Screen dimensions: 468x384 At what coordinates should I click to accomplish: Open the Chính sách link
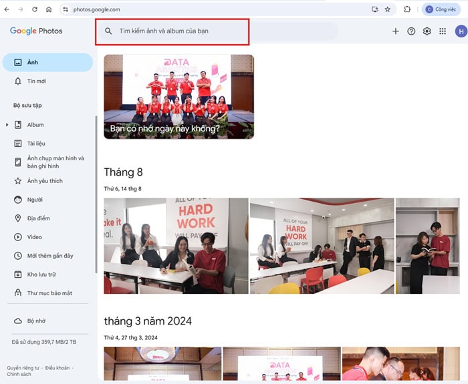coord(19,374)
